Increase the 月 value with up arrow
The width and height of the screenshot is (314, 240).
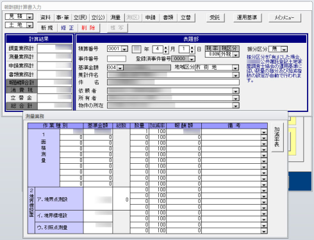tap(192, 47)
